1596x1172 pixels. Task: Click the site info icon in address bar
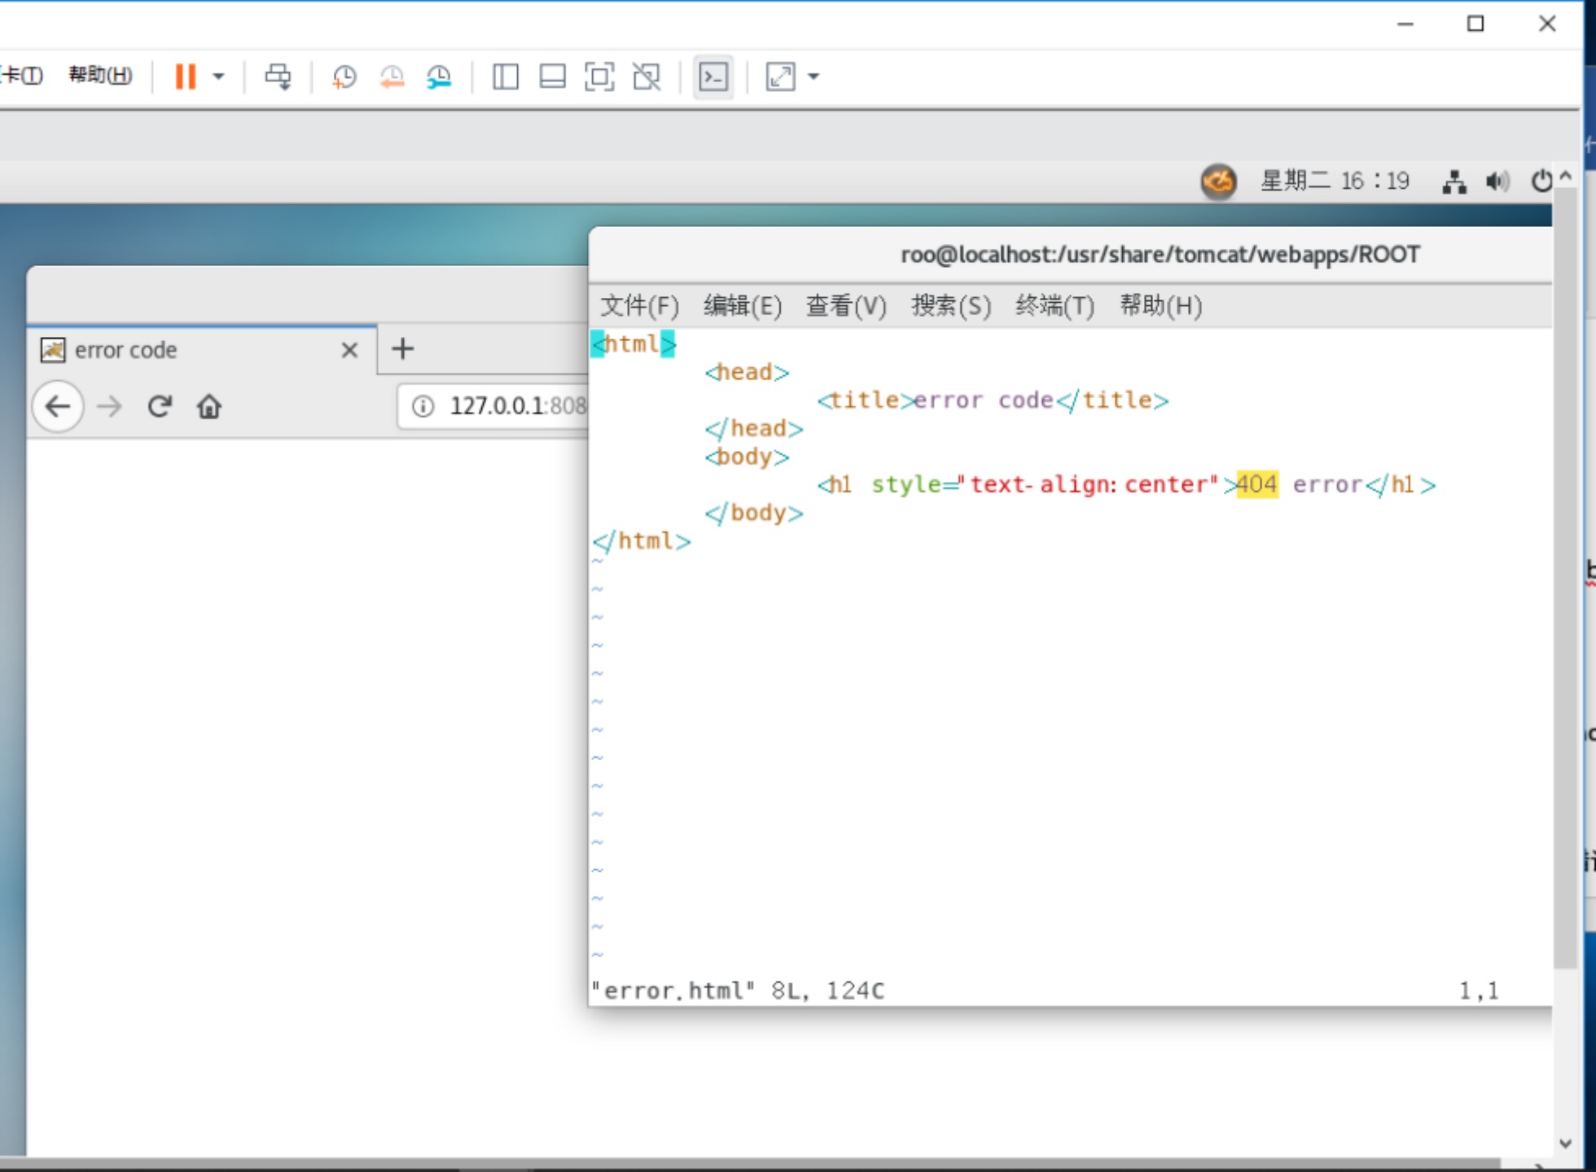coord(423,405)
